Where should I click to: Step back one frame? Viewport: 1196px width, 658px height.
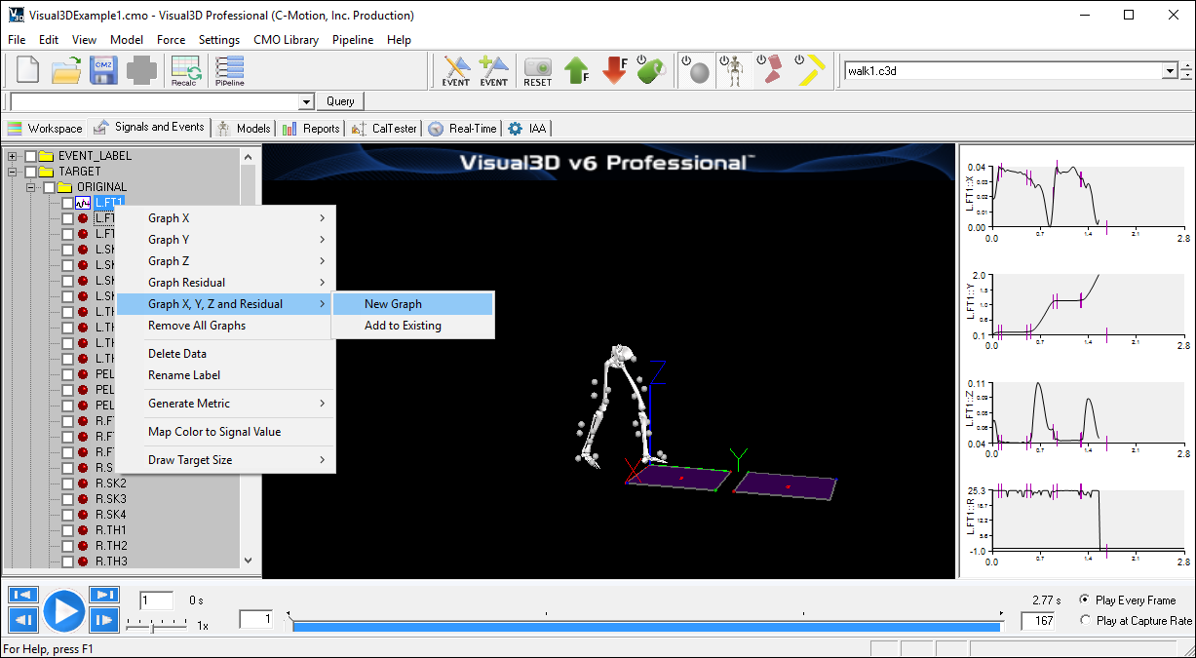[23, 620]
